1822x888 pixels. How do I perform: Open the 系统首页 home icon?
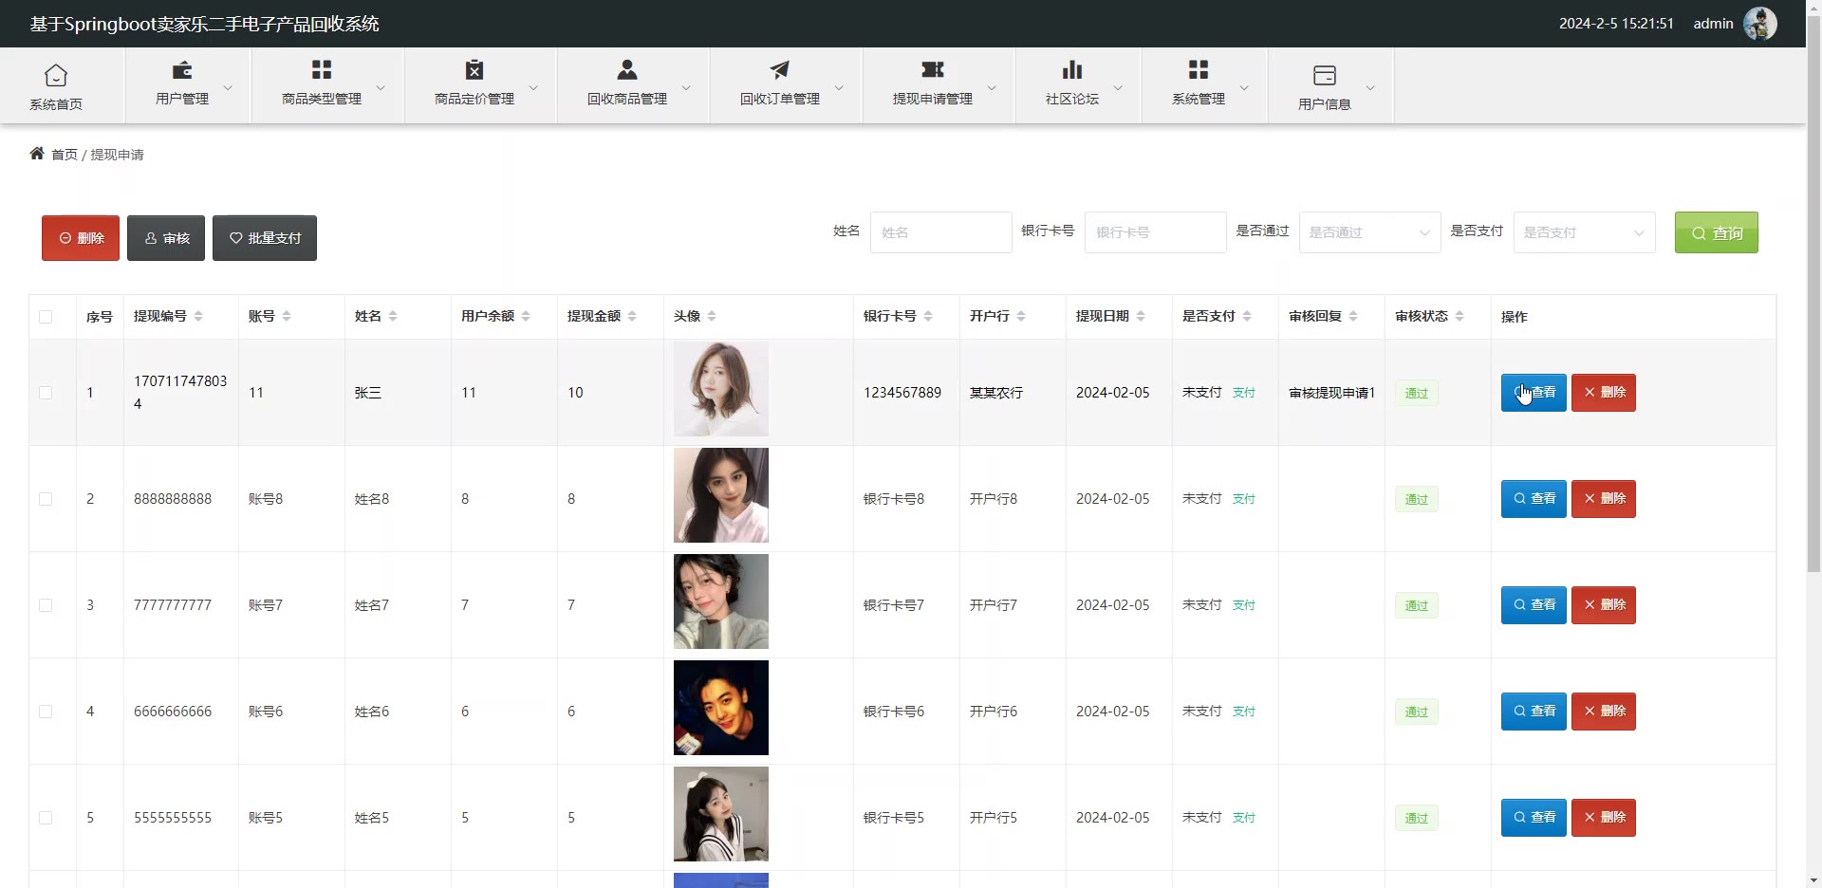click(56, 75)
